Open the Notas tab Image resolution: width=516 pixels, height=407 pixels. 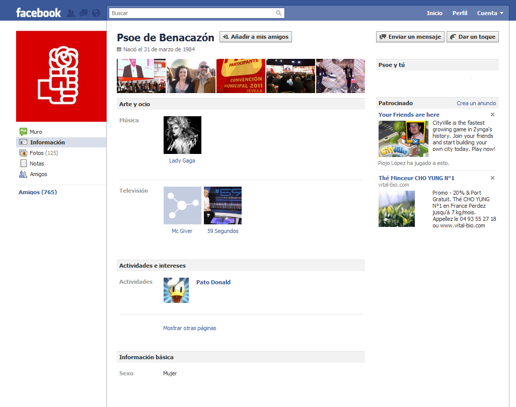(61, 164)
